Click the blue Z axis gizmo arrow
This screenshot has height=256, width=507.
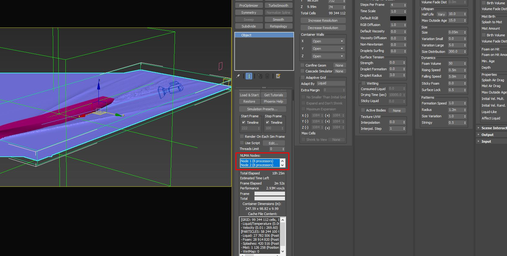pos(98,86)
